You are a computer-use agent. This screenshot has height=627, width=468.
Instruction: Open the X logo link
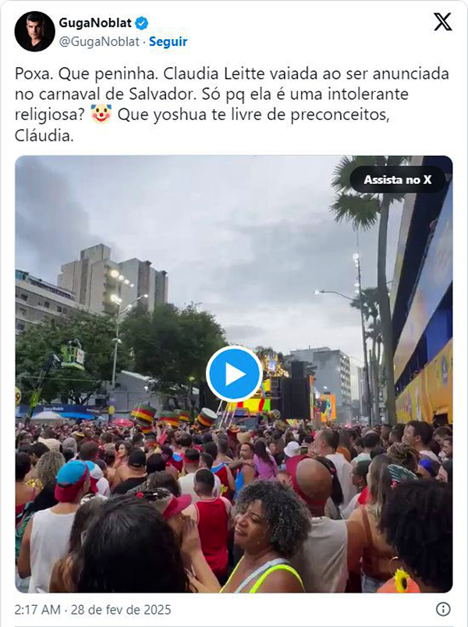click(442, 22)
